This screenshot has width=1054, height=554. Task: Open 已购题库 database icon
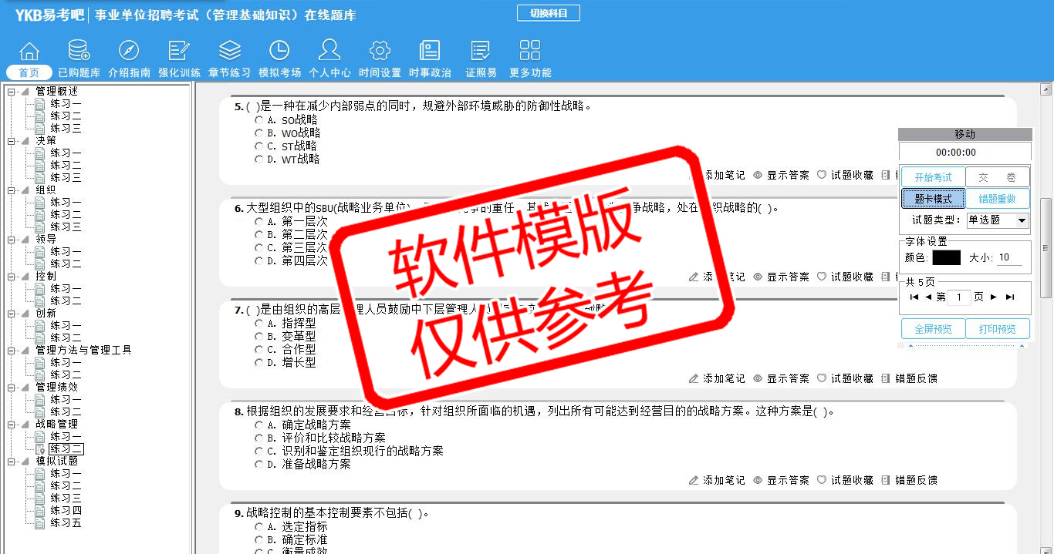(x=79, y=52)
